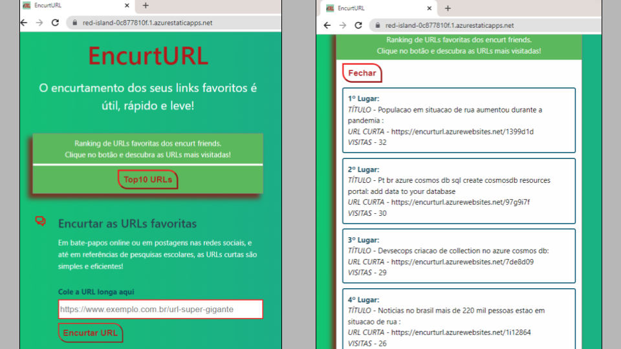Click forward arrow in left browser window
Viewport: 621px width, 349px height.
point(39,23)
